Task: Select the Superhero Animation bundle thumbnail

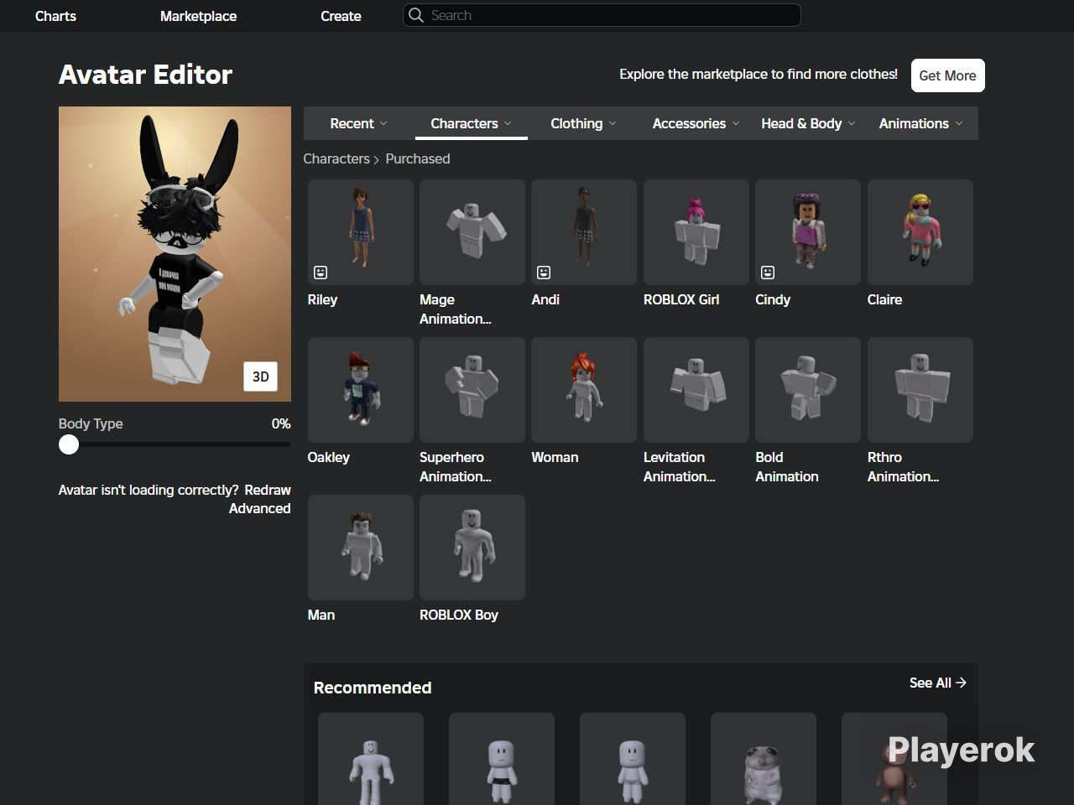Action: tap(472, 390)
